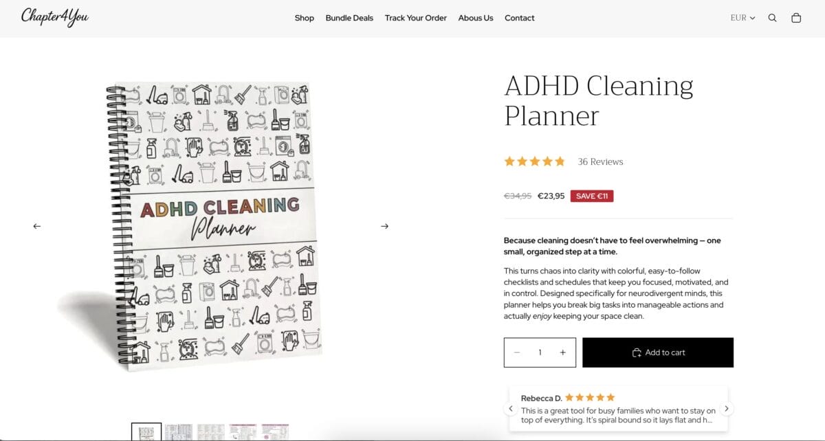
Task: Open the EUR currency dropdown
Action: click(738, 18)
